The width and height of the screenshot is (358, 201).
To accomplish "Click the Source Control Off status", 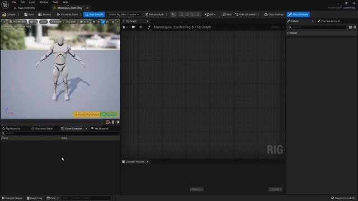I will pyautogui.click(x=343, y=198).
